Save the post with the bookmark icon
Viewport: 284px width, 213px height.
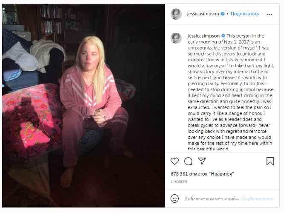[x=270, y=161]
